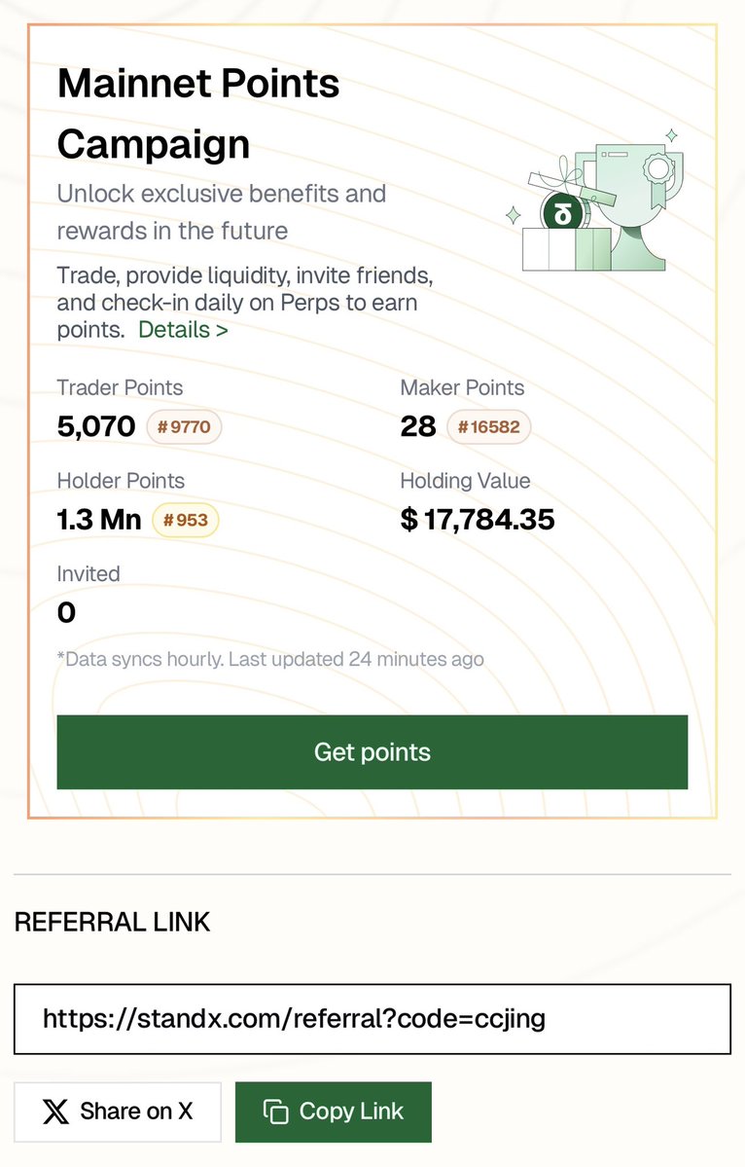The image size is (745, 1167).
Task: Click the REFERRAL LINK section title
Action: click(x=112, y=922)
